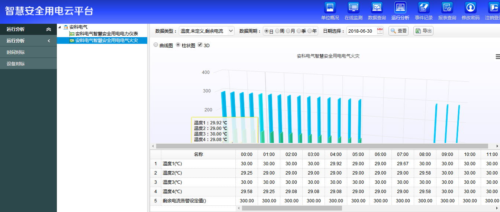
Task: Click the 29.25 cell in 温度2 row
Action: (246, 173)
